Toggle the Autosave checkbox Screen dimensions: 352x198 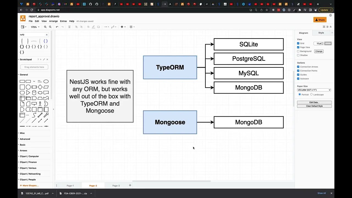coord(298,79)
